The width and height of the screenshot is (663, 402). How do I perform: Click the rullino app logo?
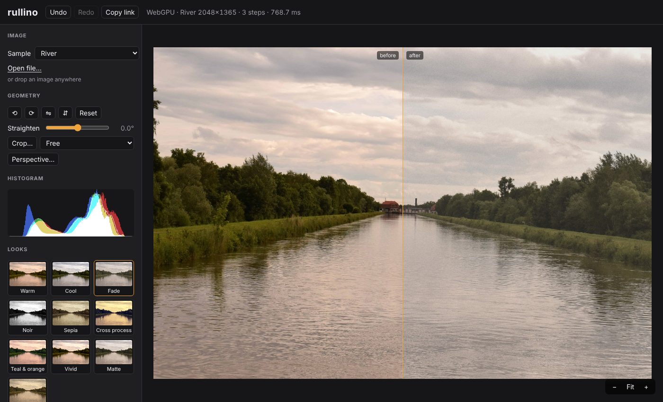click(23, 12)
